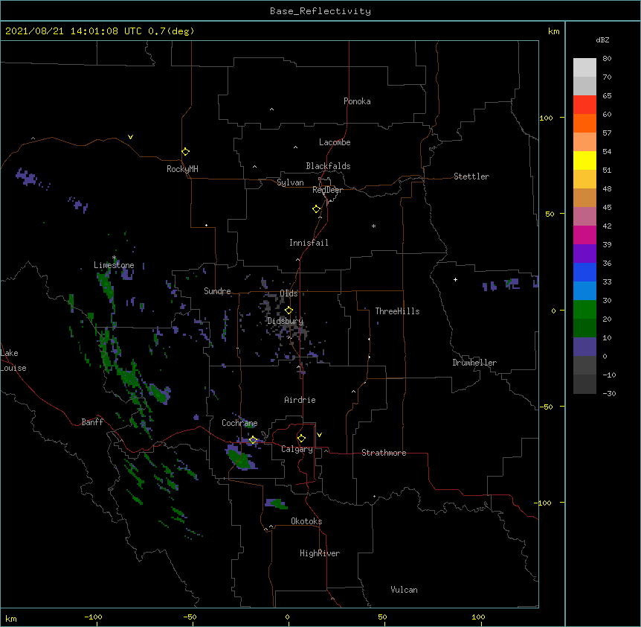This screenshot has width=641, height=627.
Task: Click the Blackfalds city label
Action: [328, 166]
